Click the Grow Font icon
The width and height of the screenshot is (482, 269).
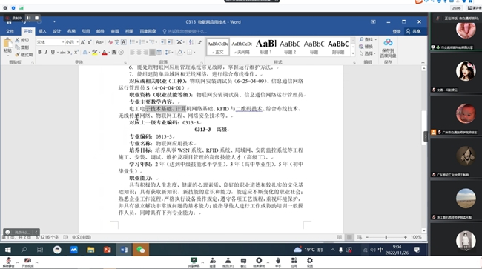[83, 42]
